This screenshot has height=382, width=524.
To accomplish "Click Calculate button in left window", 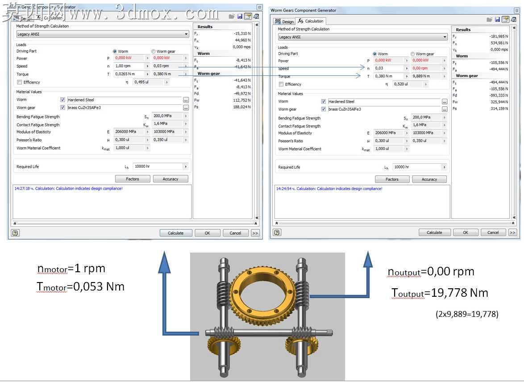I will [x=176, y=233].
